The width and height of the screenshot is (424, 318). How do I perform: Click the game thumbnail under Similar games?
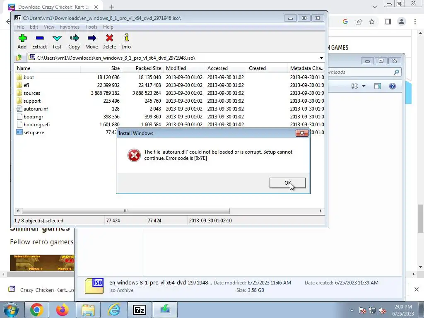click(42, 263)
